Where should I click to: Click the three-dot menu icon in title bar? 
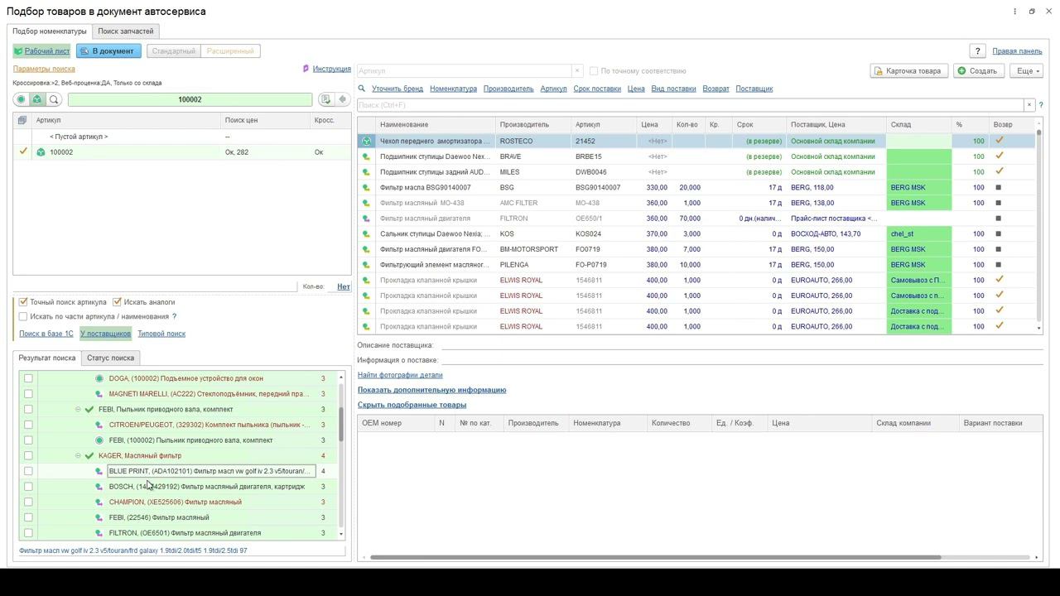1014,12
